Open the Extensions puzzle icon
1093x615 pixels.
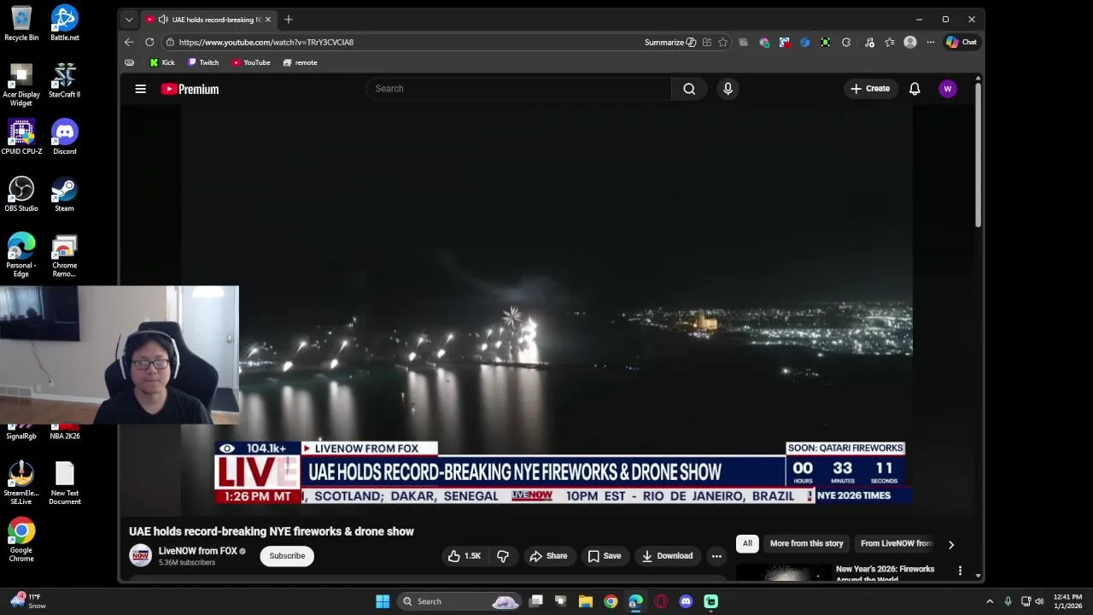[846, 42]
